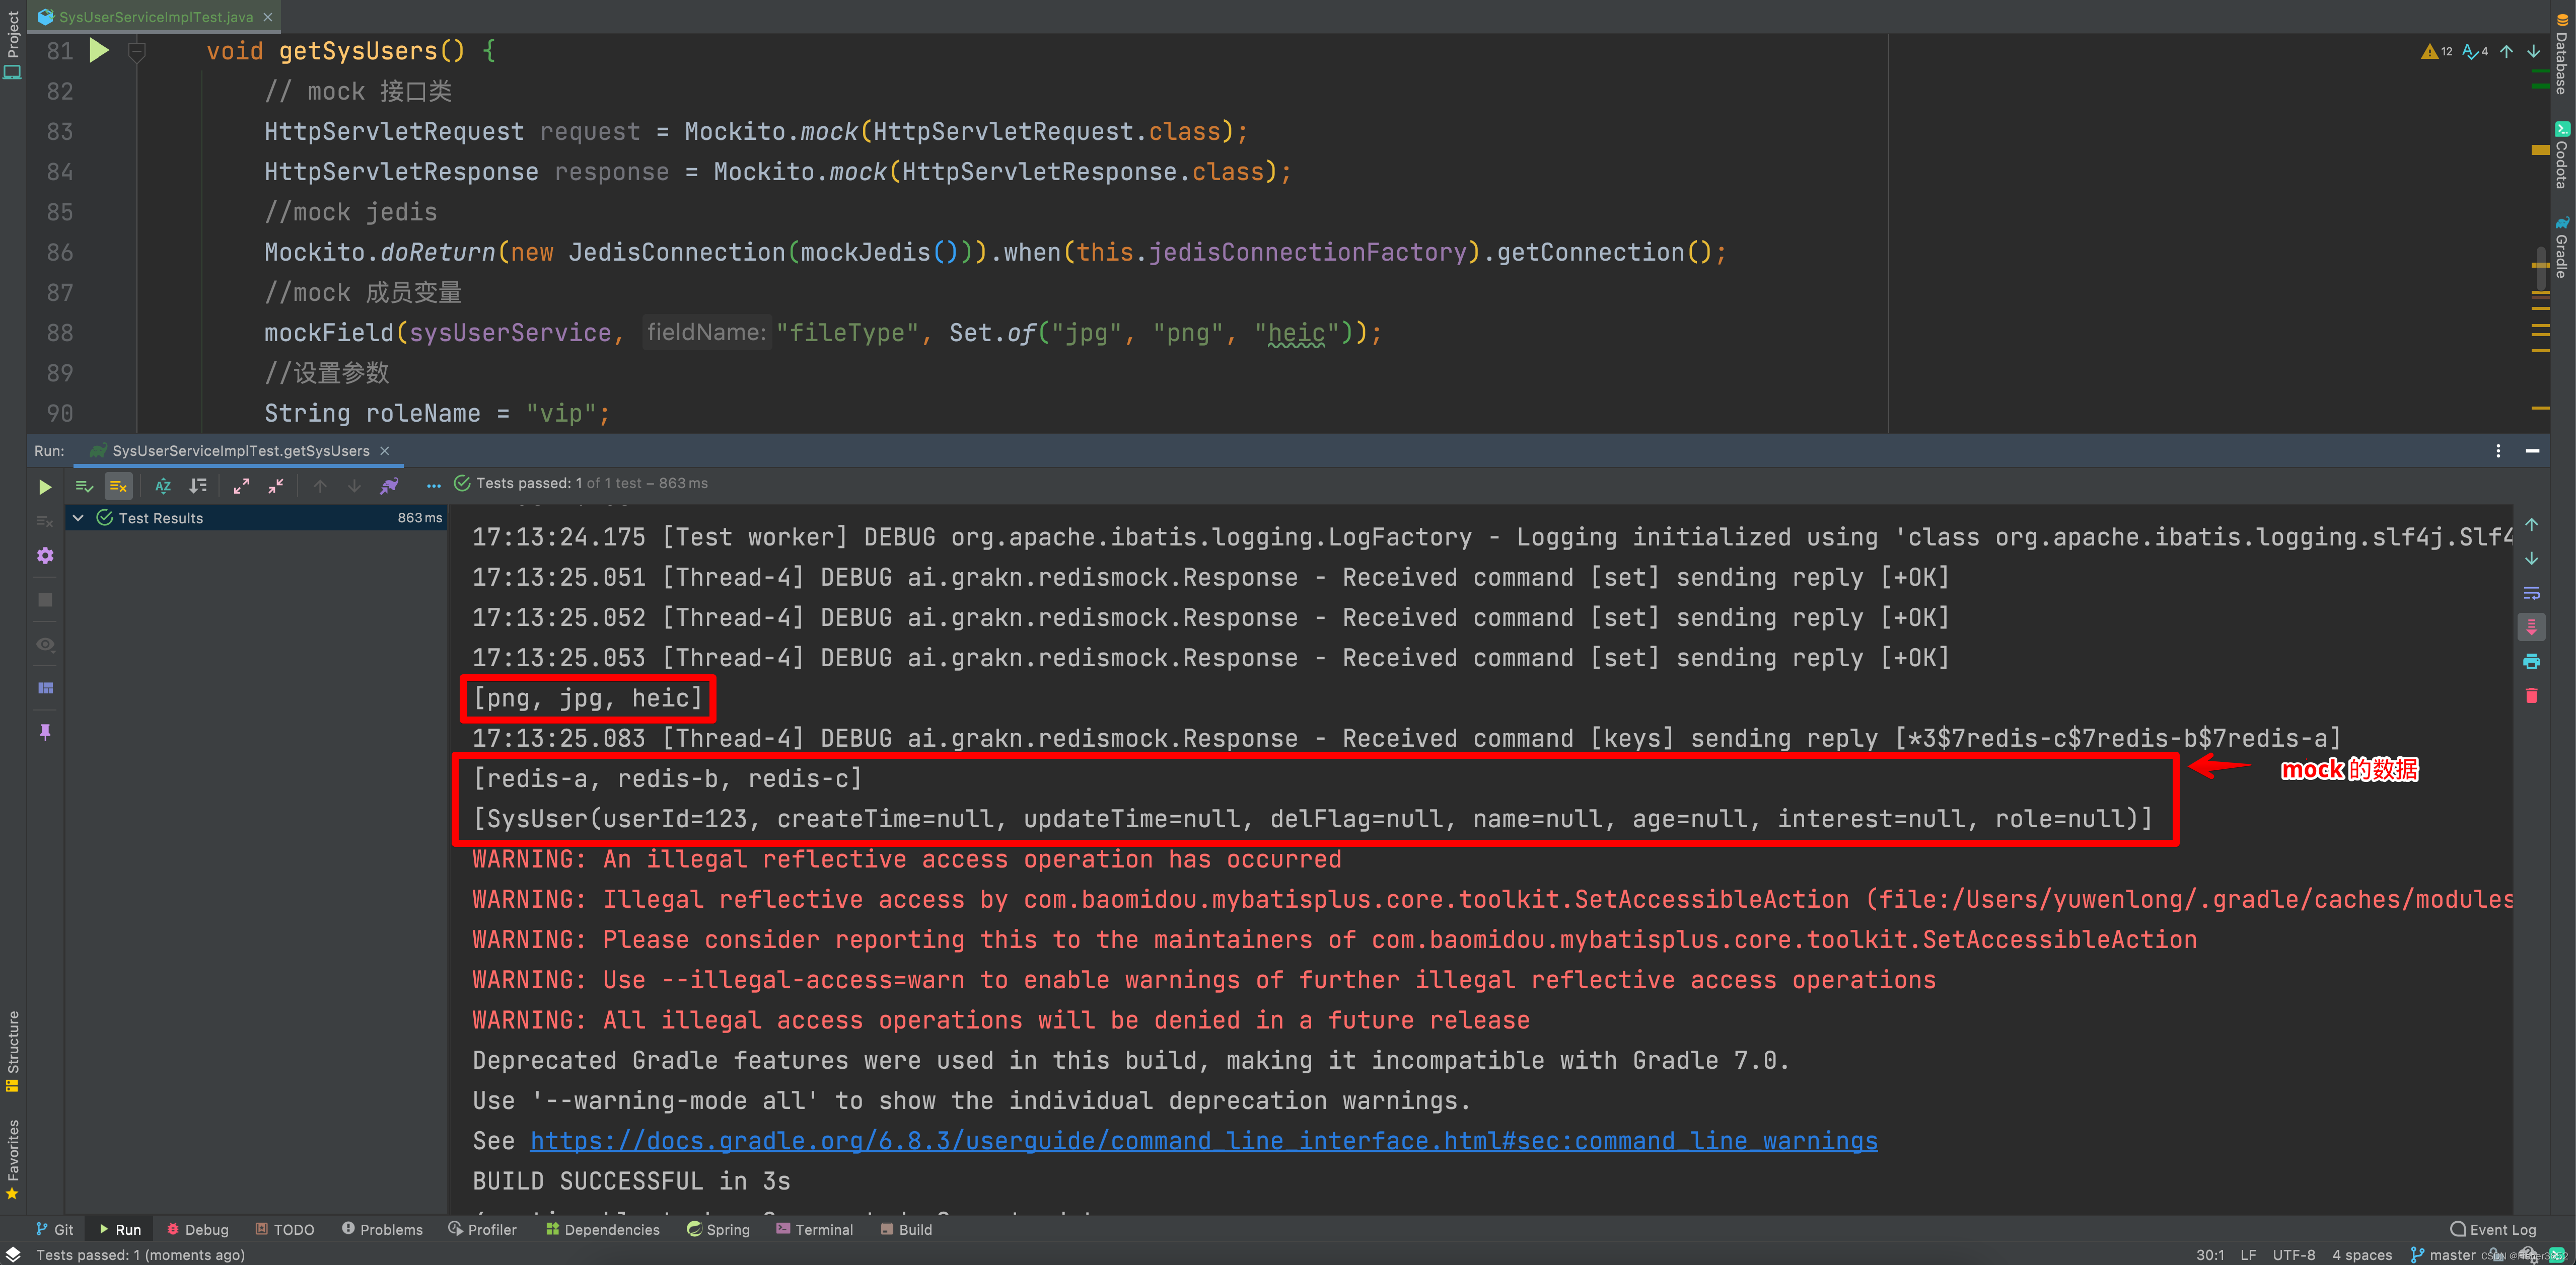This screenshot has width=2576, height=1265.
Task: Click line number 86 in gutter
Action: pos(60,253)
